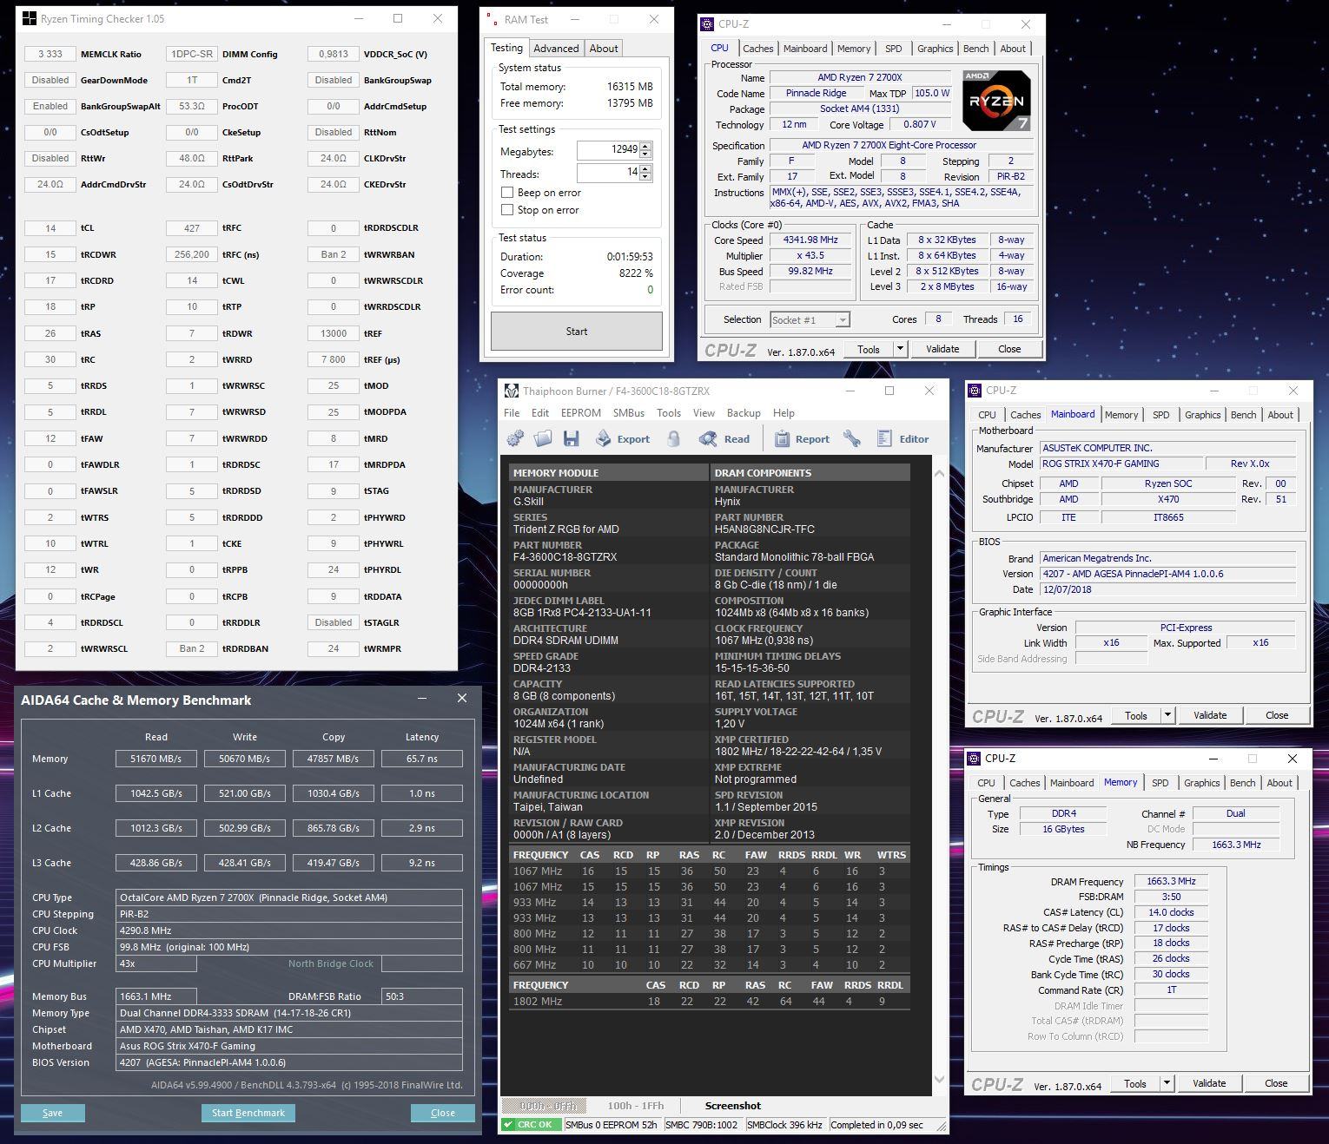Enable the Stop on error checkbox
The image size is (1329, 1144).
[x=507, y=210]
